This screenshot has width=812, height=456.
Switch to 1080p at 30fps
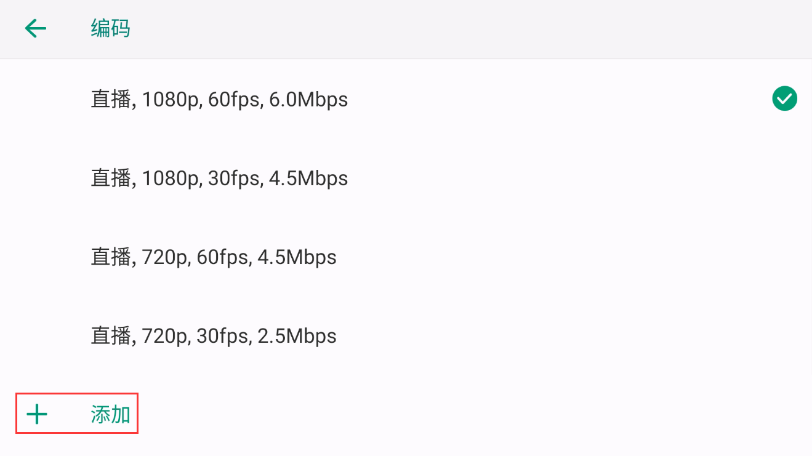pyautogui.click(x=406, y=178)
